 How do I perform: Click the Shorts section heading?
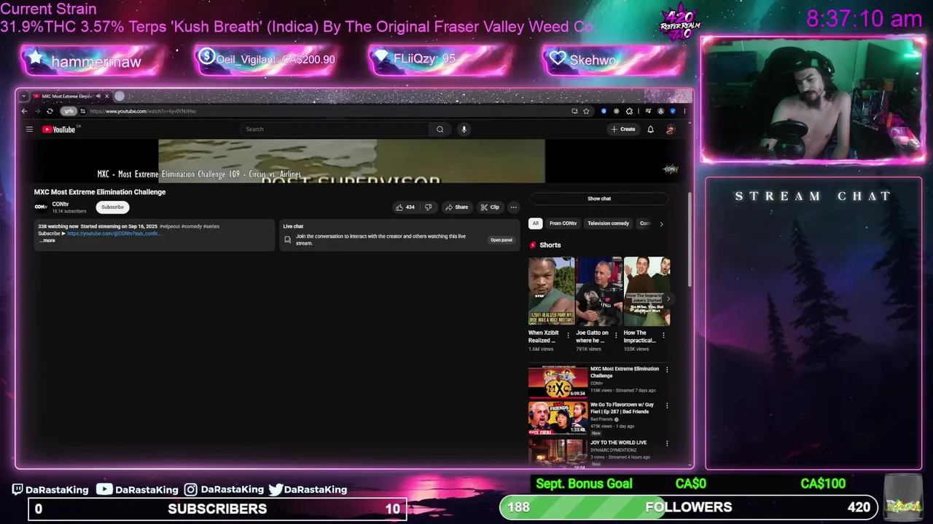click(x=550, y=245)
